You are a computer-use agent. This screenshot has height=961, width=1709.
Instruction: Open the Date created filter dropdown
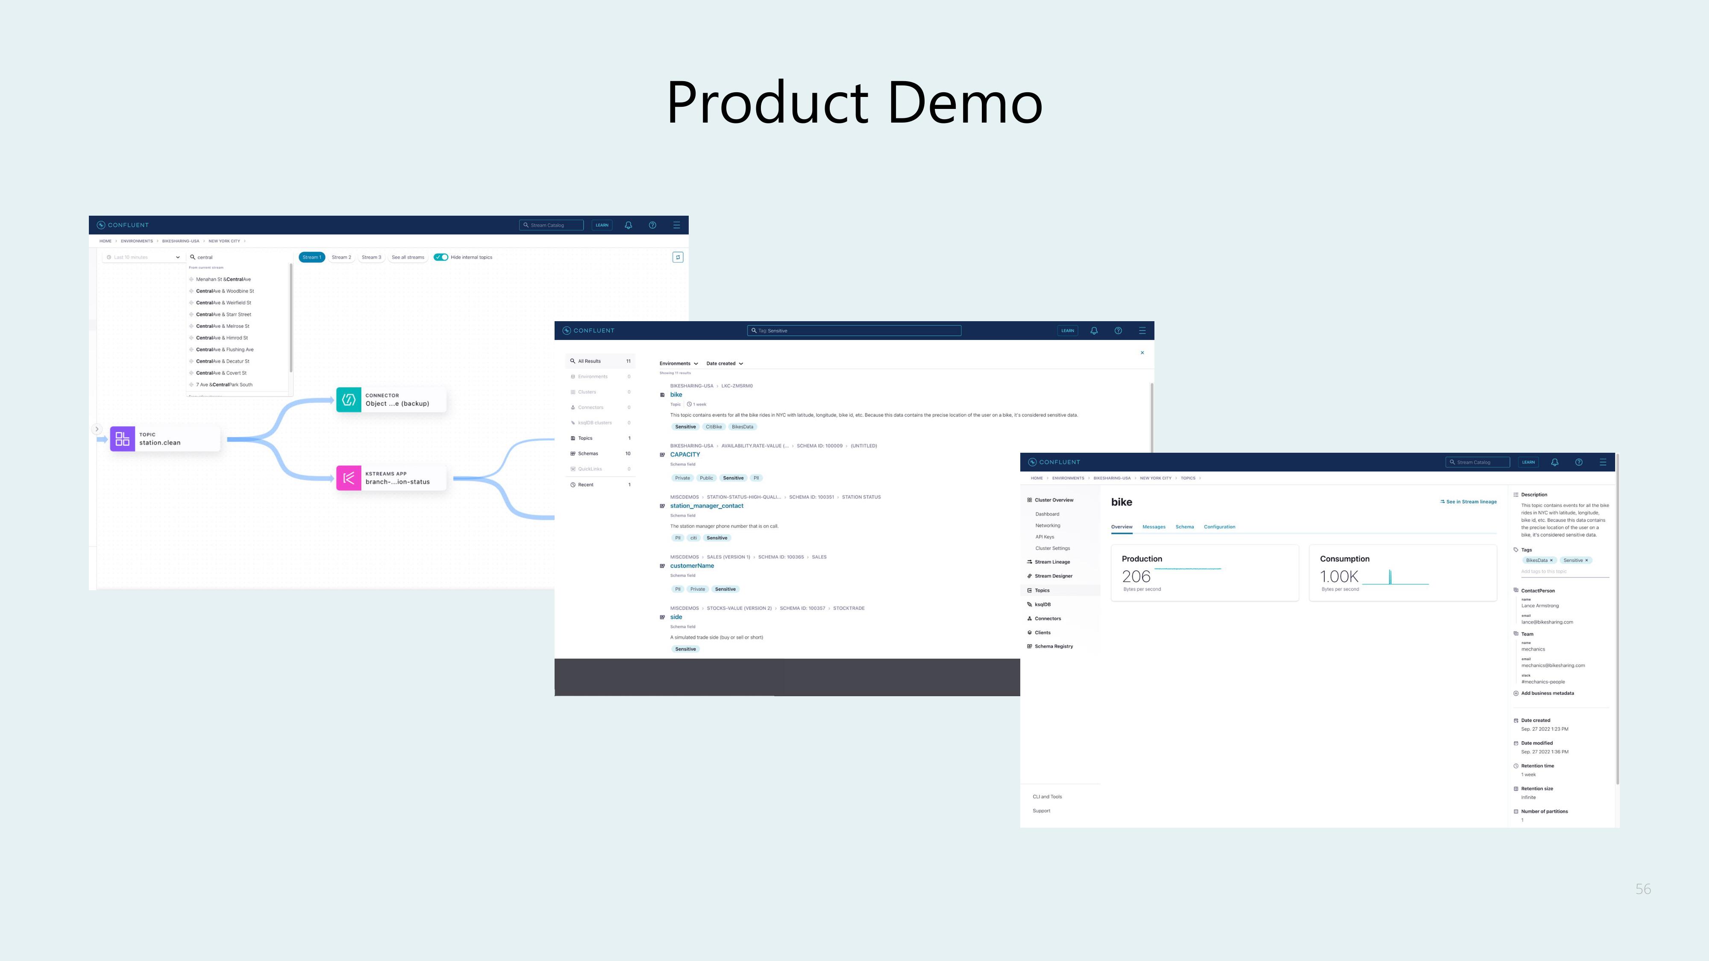[725, 363]
